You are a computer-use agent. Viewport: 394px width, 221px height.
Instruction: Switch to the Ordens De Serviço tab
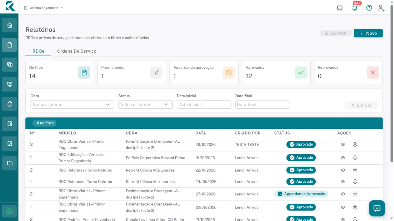click(77, 51)
